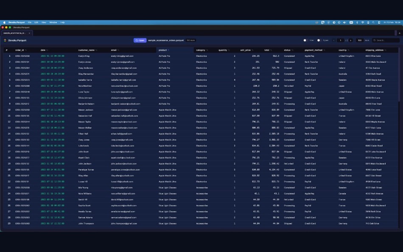This screenshot has width=403, height=252.
Task: Click sort icon next to quantity header
Action: click(229, 50)
